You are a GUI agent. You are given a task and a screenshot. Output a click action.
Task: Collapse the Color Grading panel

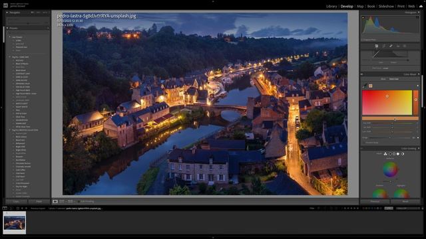click(x=419, y=149)
